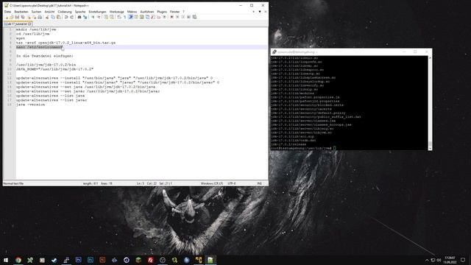Click the 'mkdir /usr/lib/jvm' line in editor
471x265 pixels.
point(36,29)
